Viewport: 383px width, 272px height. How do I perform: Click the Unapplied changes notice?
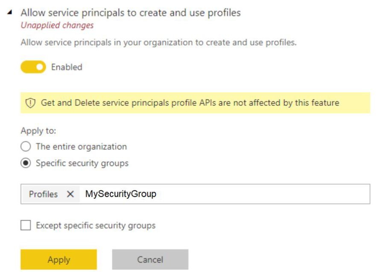coord(57,25)
